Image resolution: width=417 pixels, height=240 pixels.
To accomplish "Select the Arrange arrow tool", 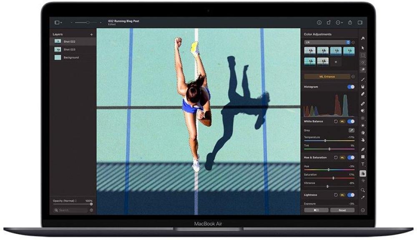I will [363, 47].
